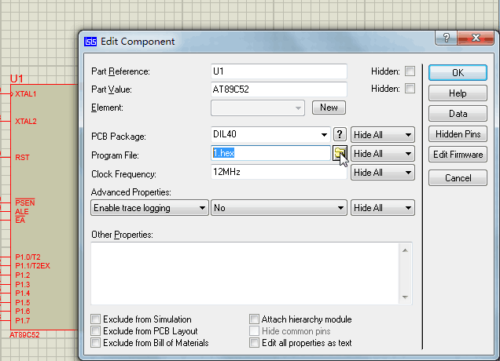Screen dimensions: 500x361
Task: Click the Part Value field AT89C52
Action: [x=279, y=89]
